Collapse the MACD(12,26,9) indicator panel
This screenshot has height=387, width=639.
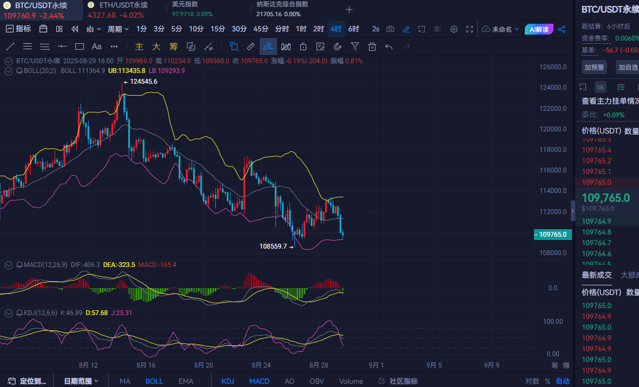click(x=8, y=265)
